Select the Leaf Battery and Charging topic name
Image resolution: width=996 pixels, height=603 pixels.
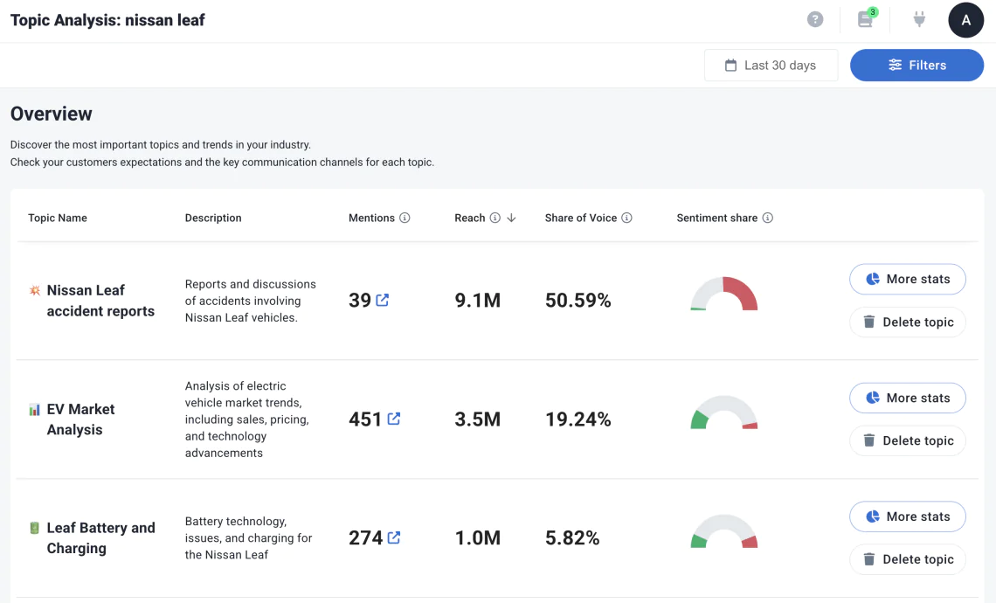tap(101, 538)
